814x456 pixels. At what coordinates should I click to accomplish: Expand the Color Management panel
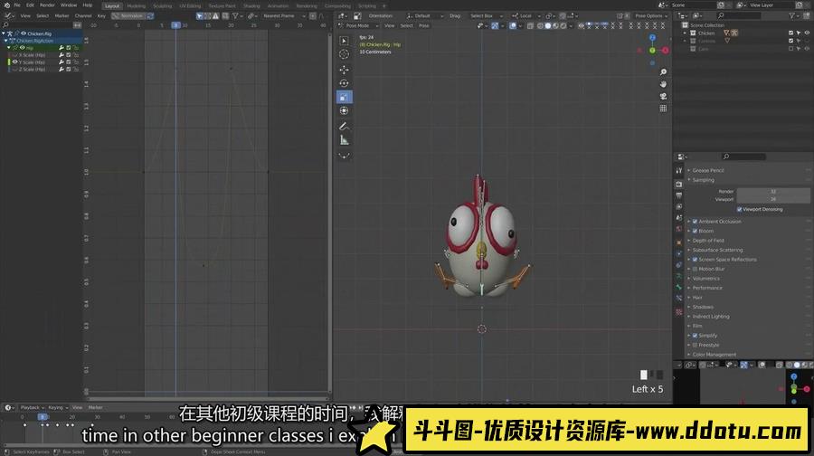pos(714,355)
